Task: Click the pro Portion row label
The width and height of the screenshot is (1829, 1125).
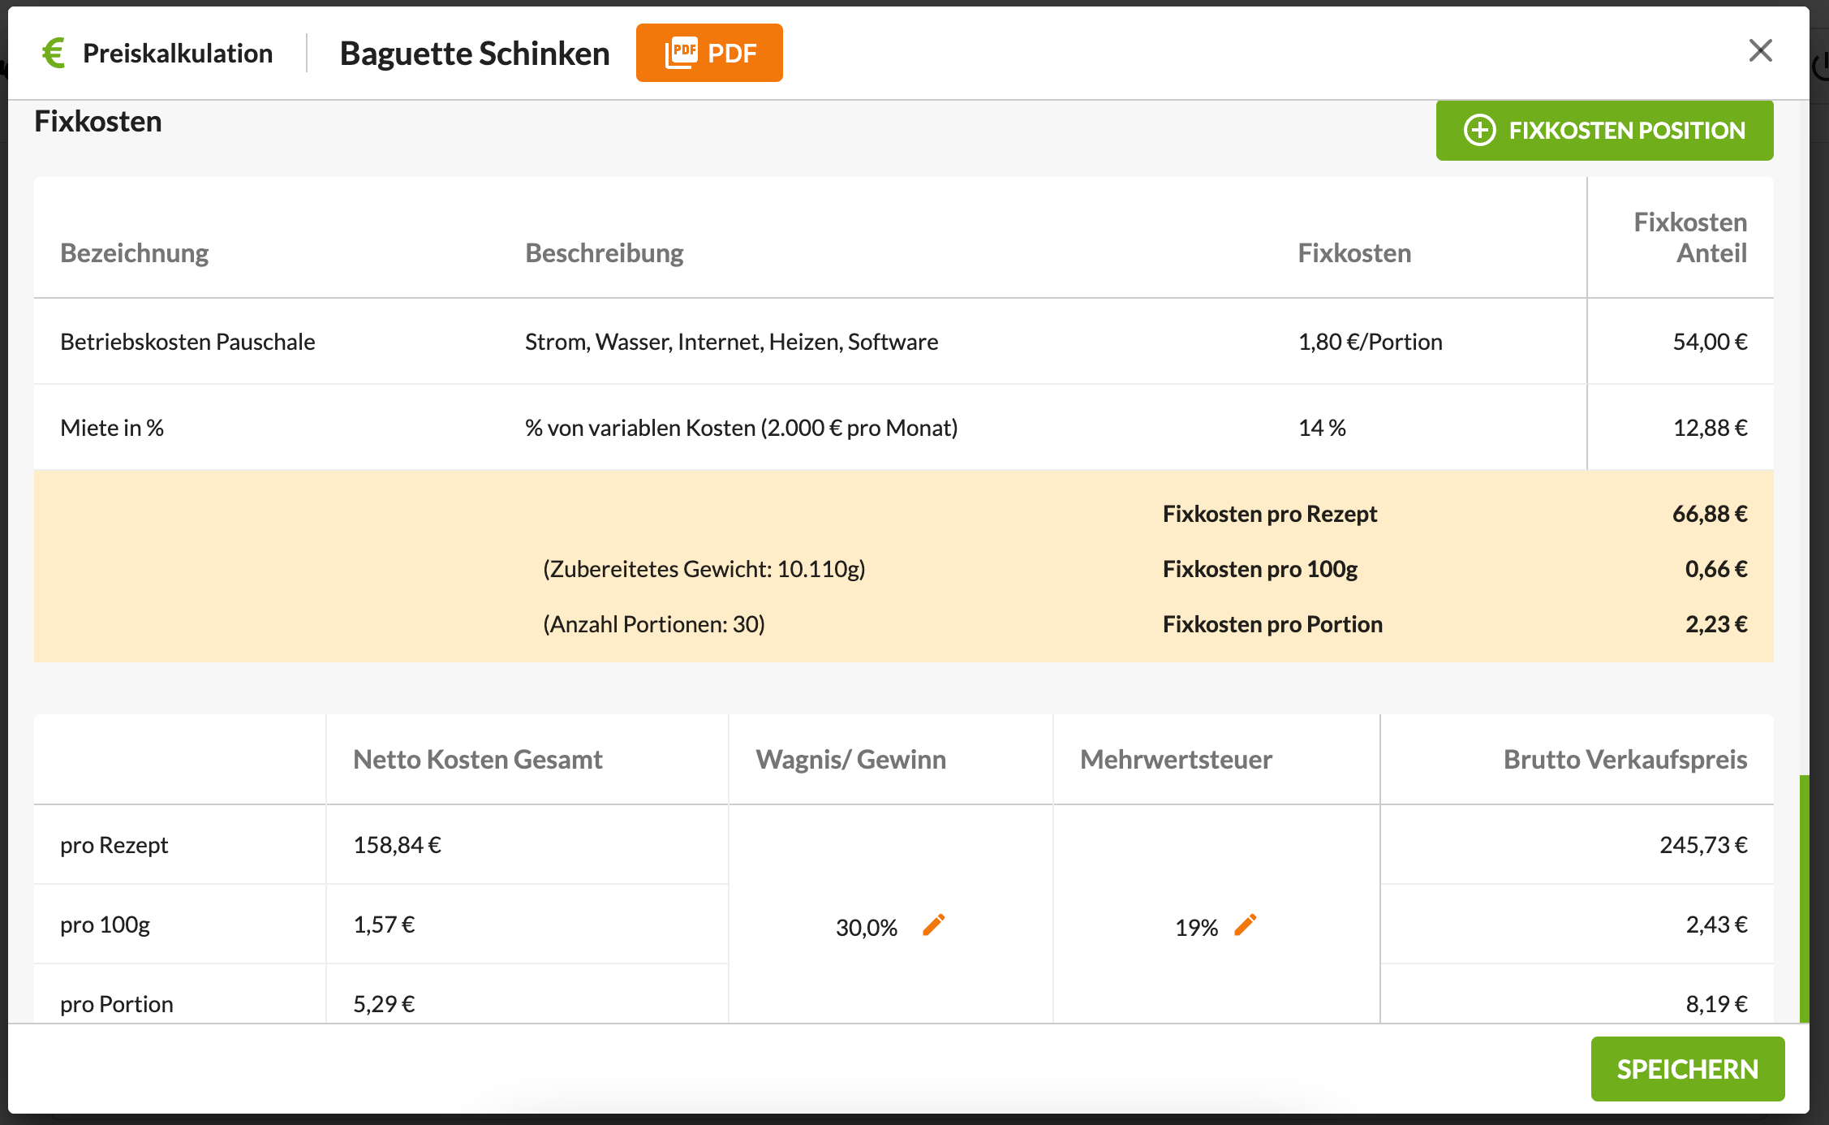Action: click(116, 1004)
